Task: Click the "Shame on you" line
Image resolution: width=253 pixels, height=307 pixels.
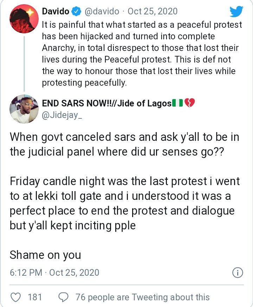Action: 45,255
